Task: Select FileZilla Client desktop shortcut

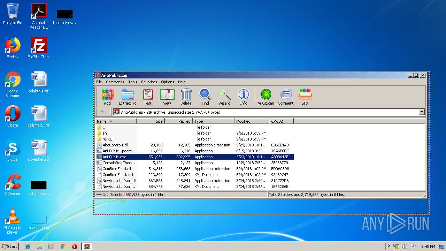Action: [x=39, y=48]
